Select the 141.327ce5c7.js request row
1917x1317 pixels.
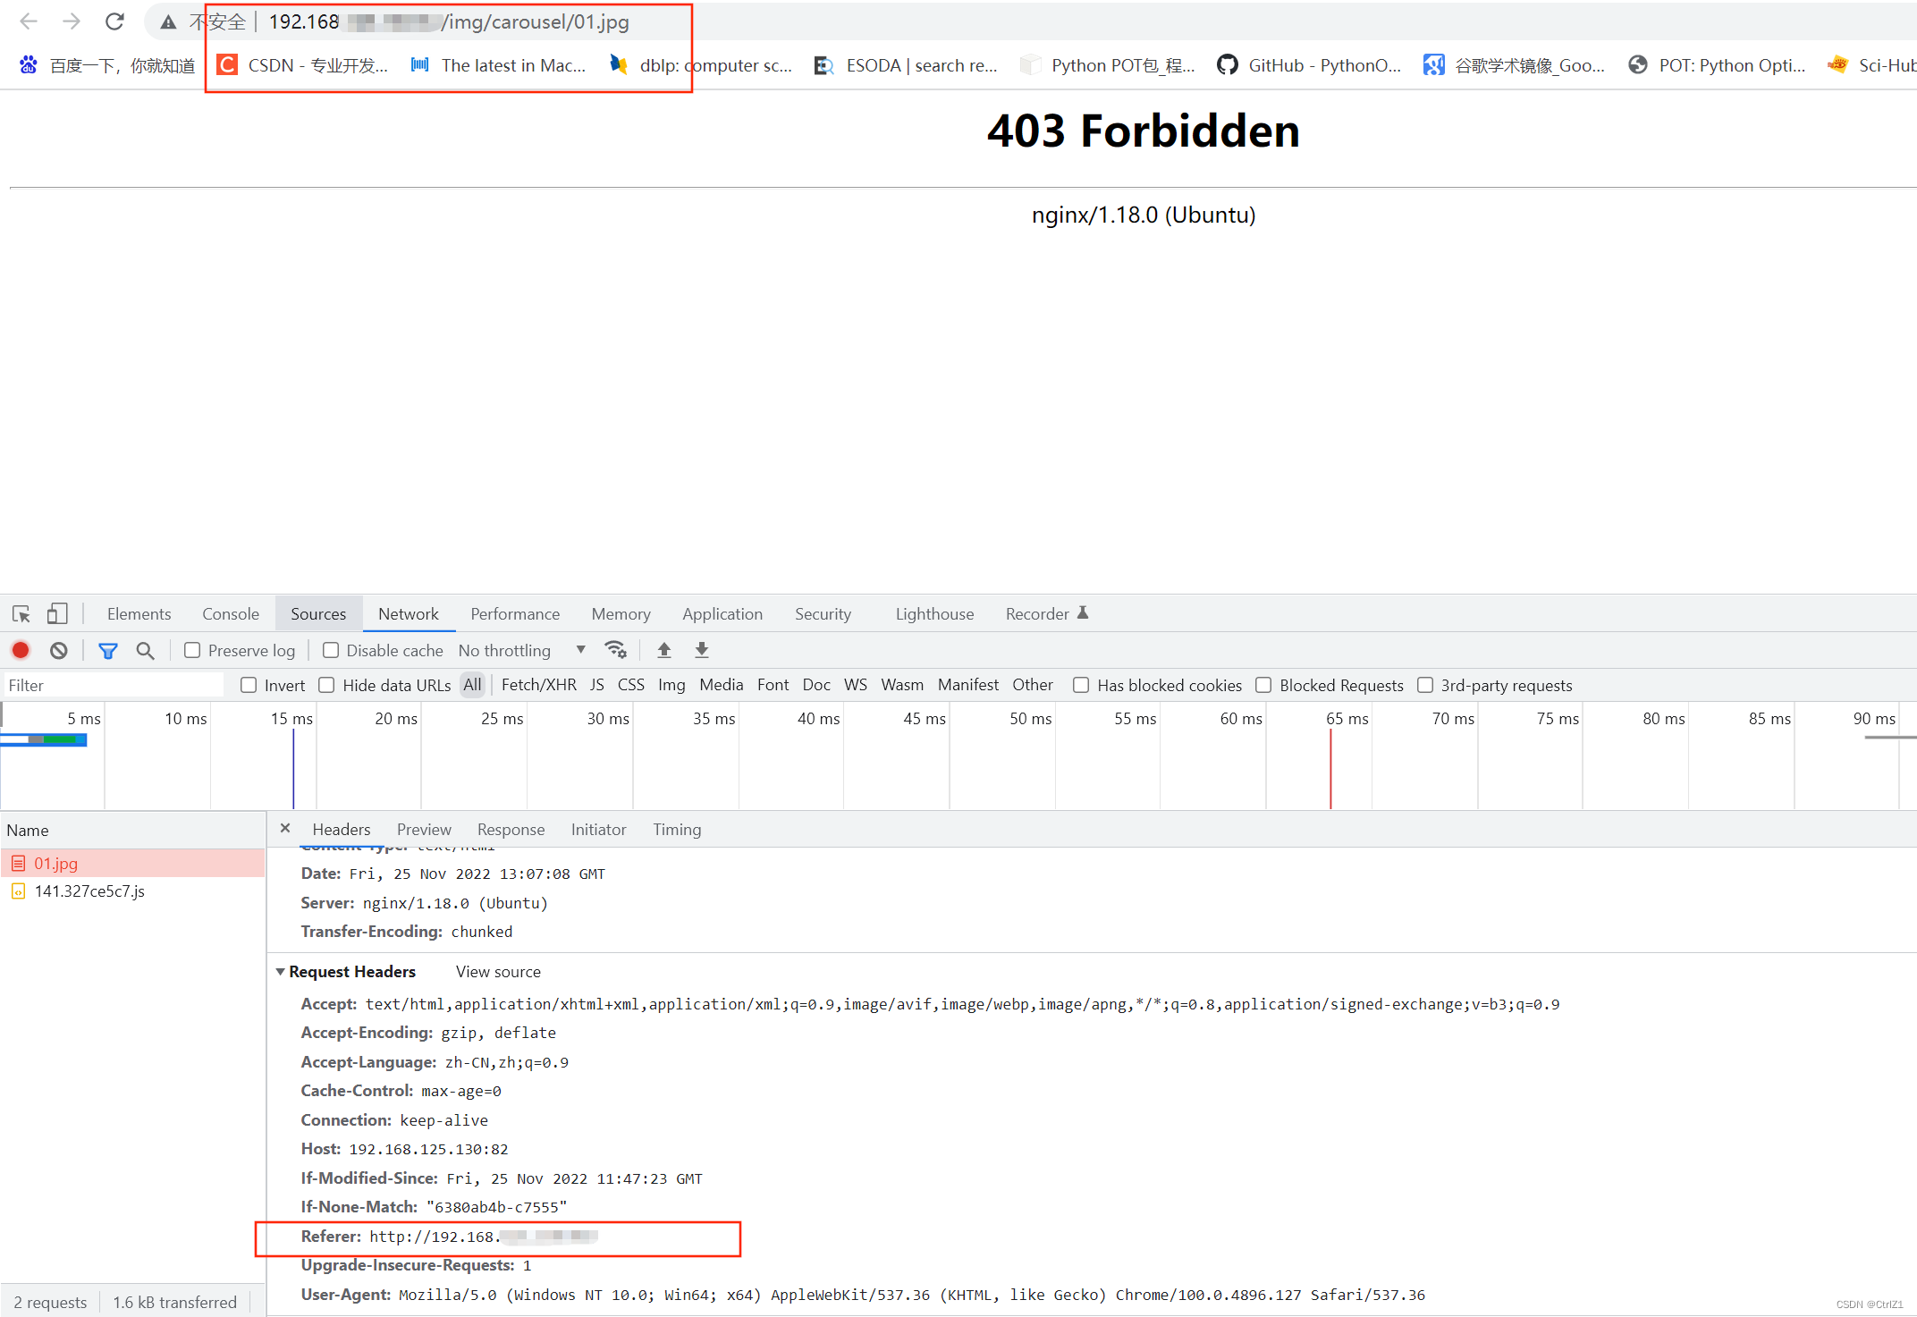click(133, 891)
